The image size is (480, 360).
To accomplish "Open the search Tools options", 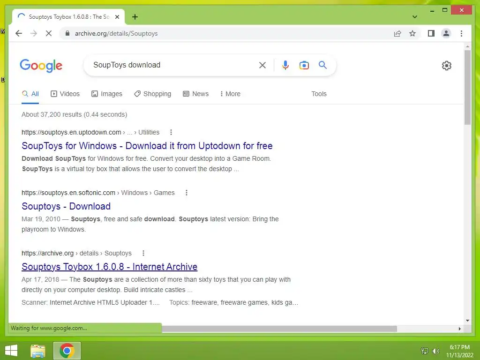I will coord(319,94).
